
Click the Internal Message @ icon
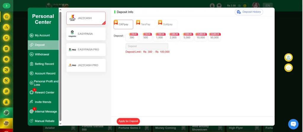[31, 111]
